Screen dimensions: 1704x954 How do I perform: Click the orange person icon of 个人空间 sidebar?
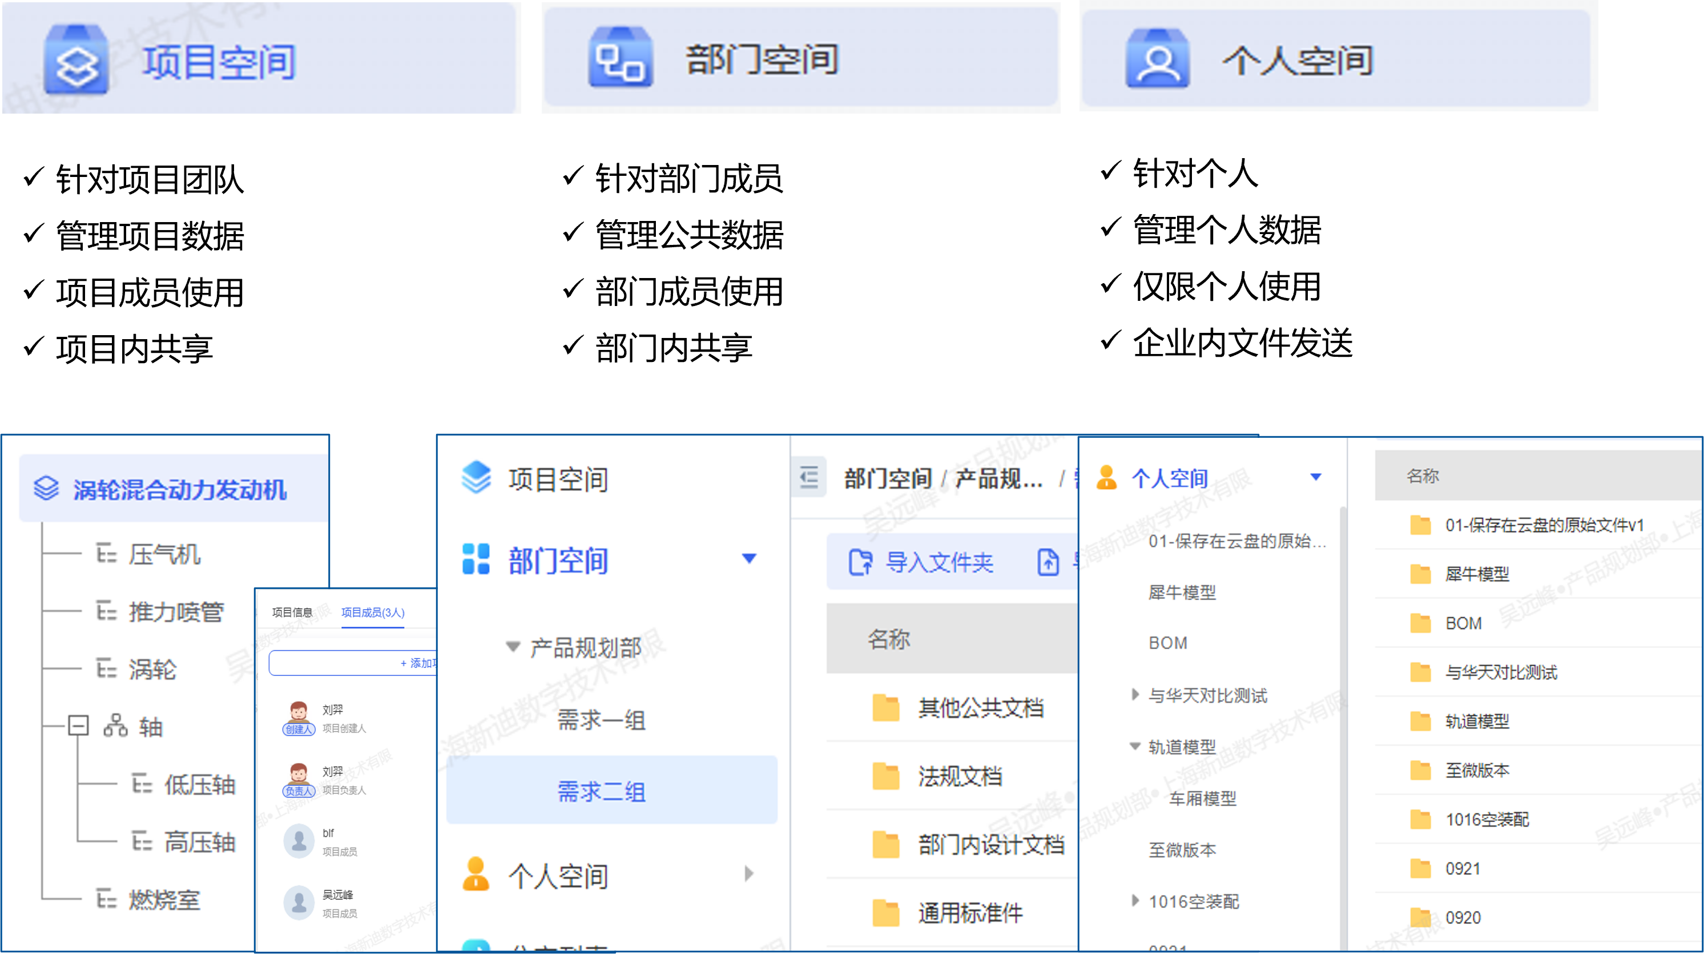476,875
